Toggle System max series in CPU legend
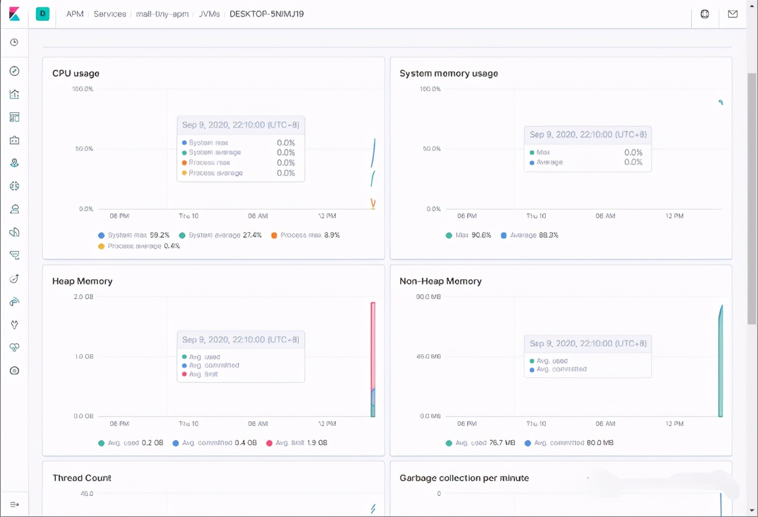Image resolution: width=758 pixels, height=517 pixels. [134, 235]
